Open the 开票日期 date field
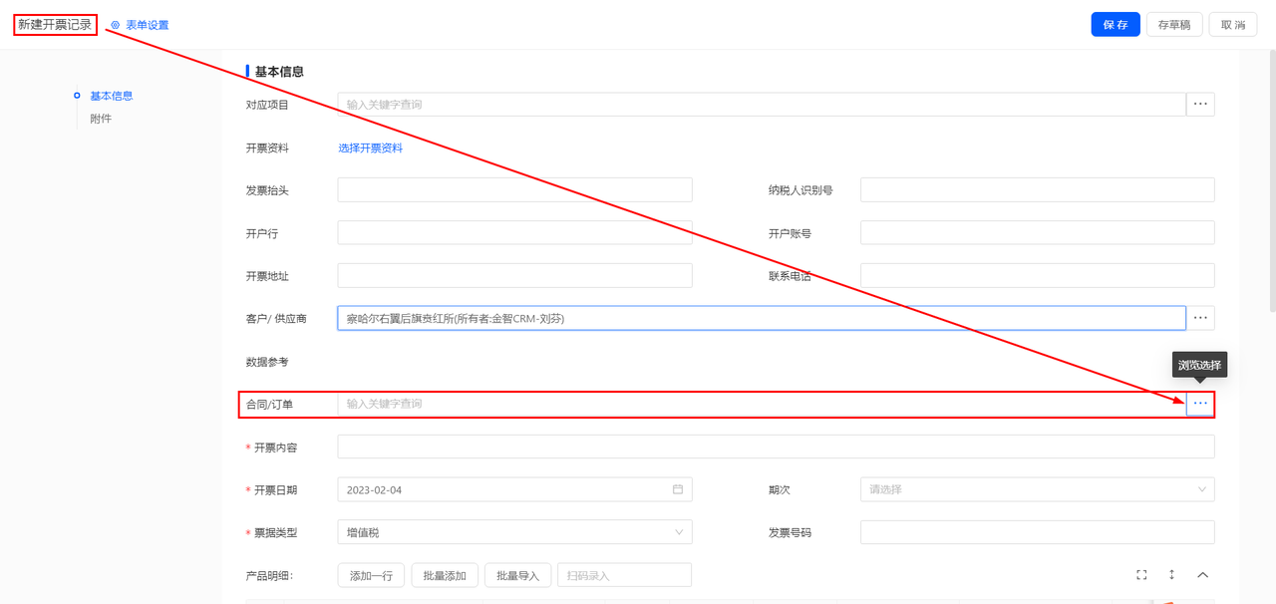 [514, 490]
